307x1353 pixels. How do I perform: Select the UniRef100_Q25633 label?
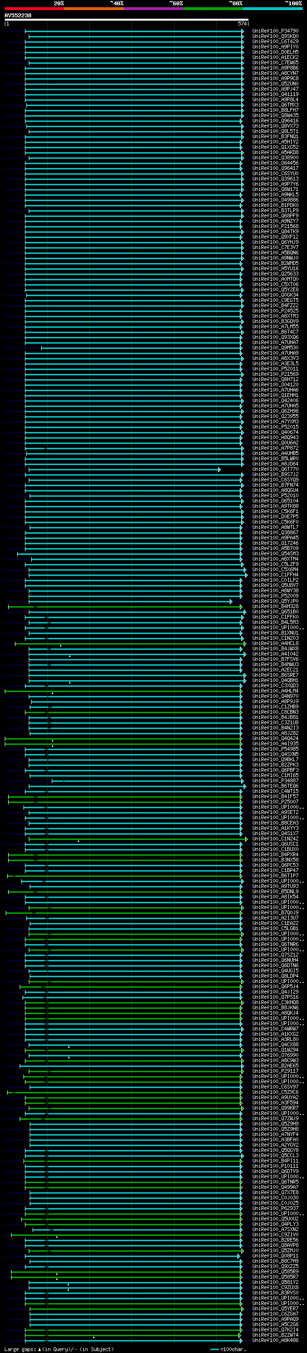[275, 274]
